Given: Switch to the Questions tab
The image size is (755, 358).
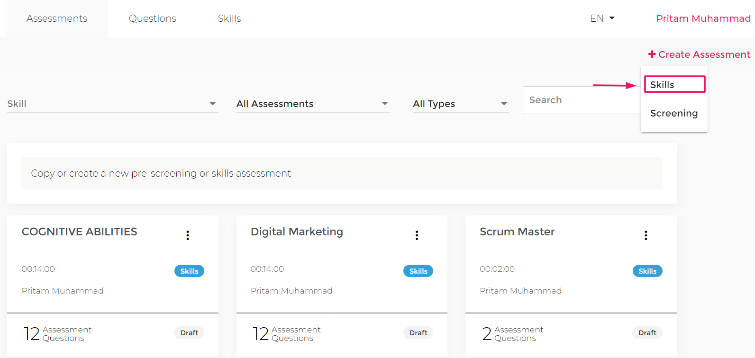Looking at the screenshot, I should tap(153, 18).
